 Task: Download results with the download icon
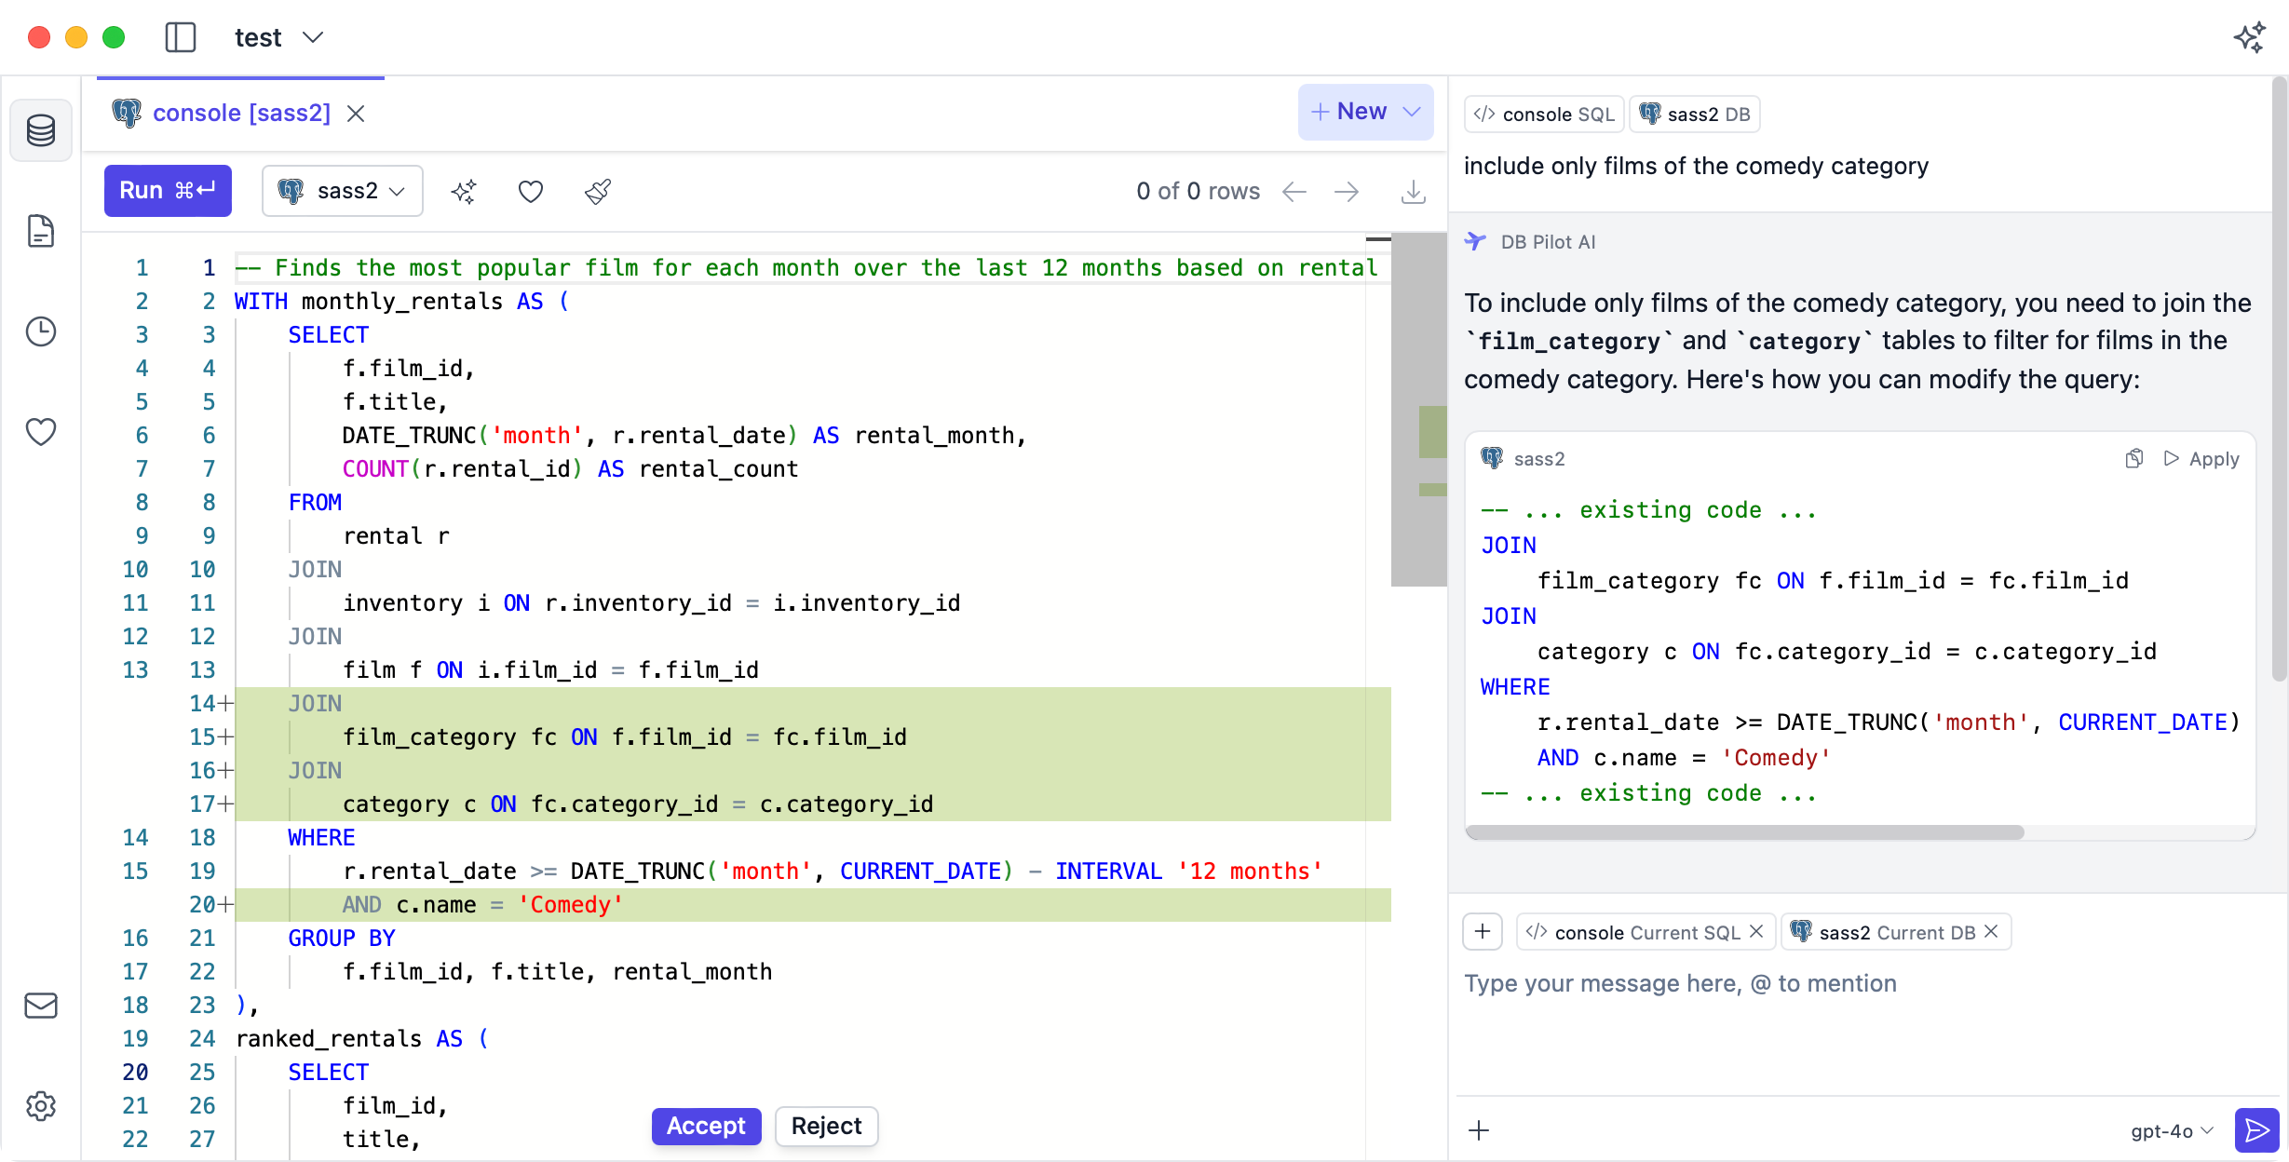coord(1414,192)
